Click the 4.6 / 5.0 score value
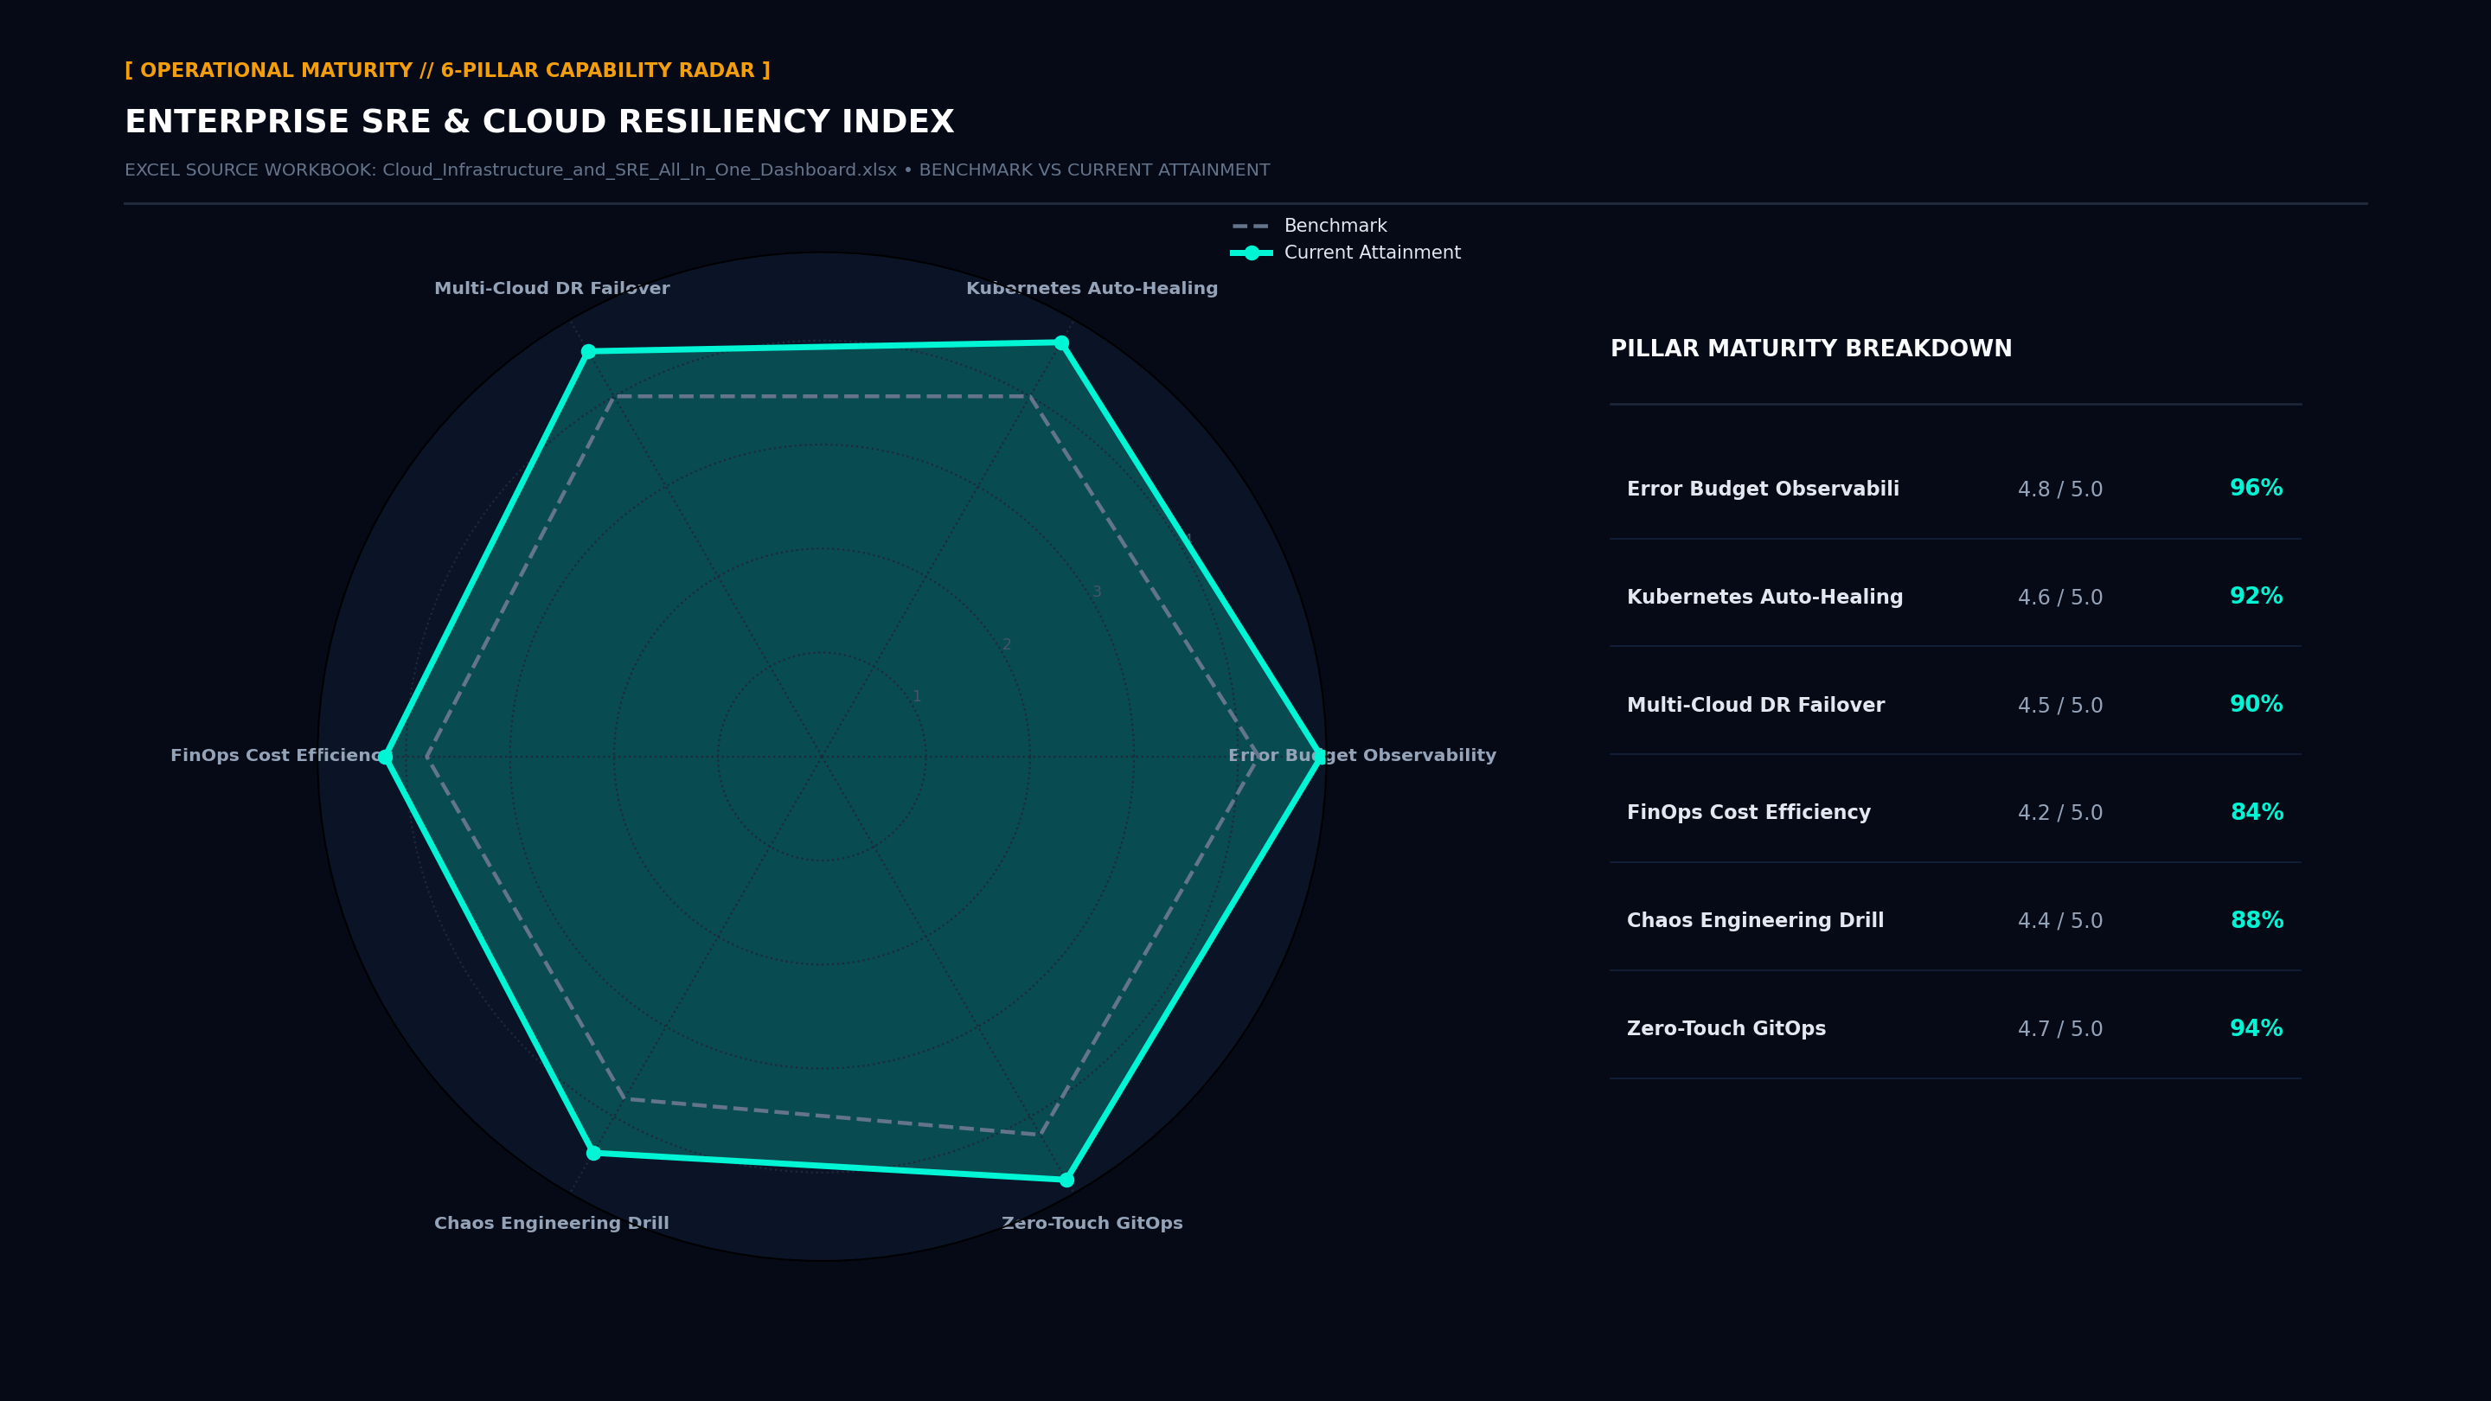 pyautogui.click(x=2059, y=598)
